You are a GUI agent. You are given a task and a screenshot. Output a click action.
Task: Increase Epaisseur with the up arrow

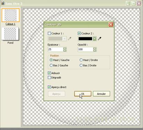[x=65, y=48]
